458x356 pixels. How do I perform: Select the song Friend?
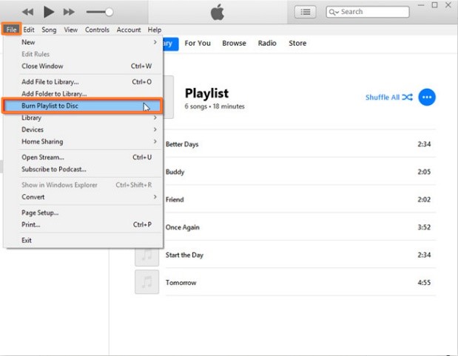300,199
